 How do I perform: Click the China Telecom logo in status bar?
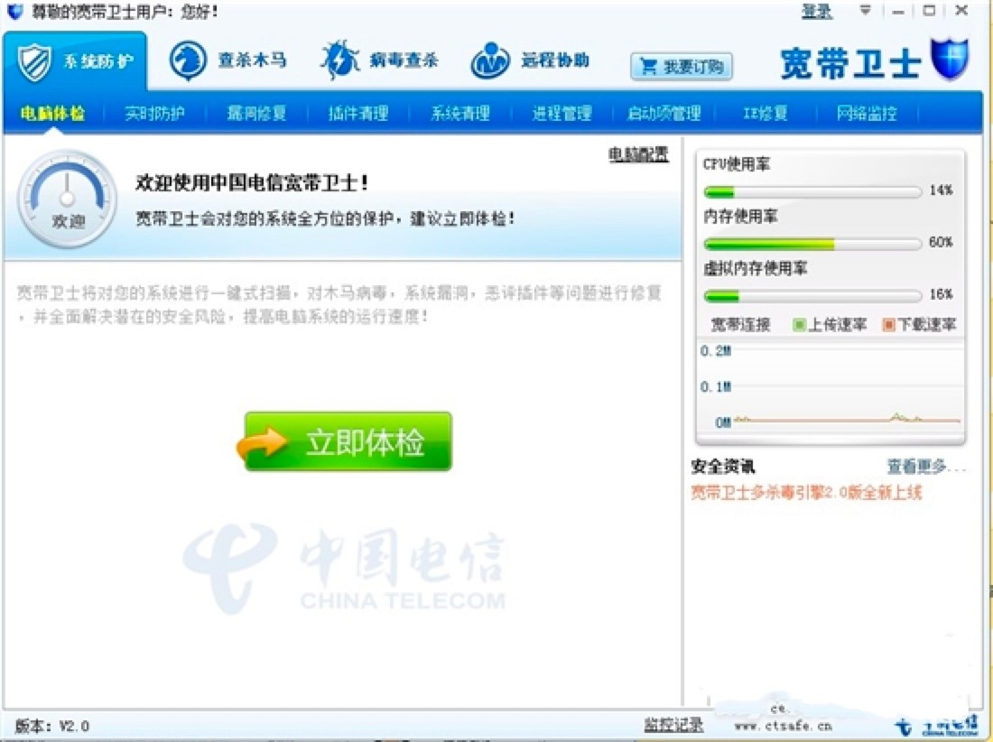(936, 726)
